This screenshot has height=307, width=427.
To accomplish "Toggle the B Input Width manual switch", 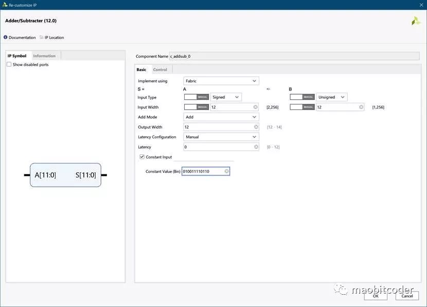I will click(302, 107).
